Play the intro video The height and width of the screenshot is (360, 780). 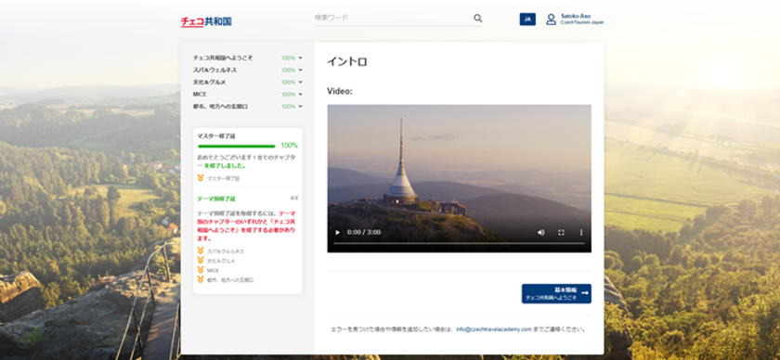338,232
